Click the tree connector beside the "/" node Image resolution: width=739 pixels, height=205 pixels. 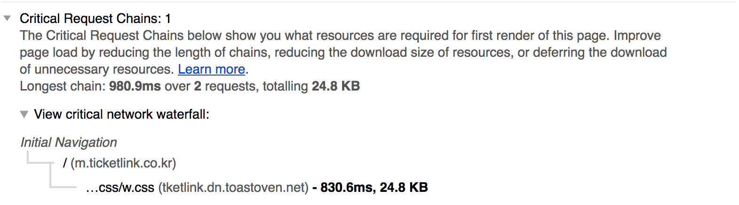click(x=40, y=162)
